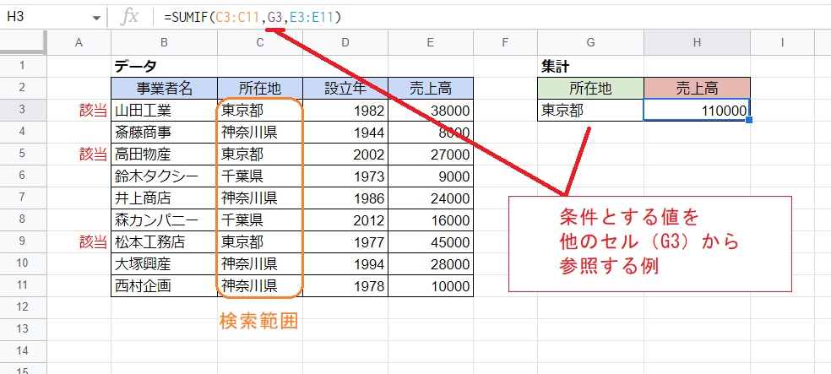Select the cell 大塚興産
831x374 pixels.
tap(165, 263)
